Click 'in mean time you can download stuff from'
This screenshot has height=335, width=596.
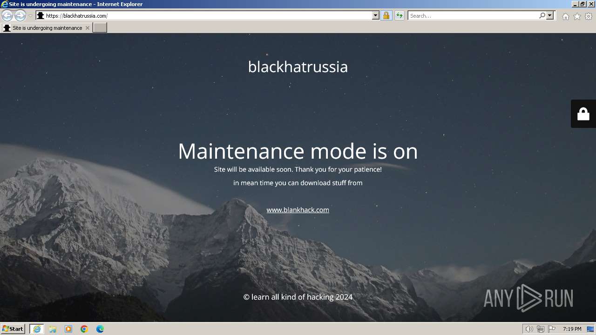(298, 183)
